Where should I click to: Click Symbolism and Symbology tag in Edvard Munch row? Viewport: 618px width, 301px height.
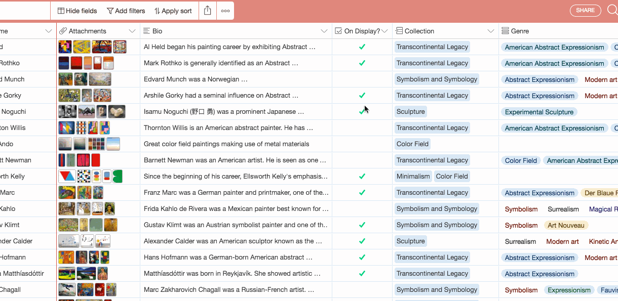[x=437, y=79]
